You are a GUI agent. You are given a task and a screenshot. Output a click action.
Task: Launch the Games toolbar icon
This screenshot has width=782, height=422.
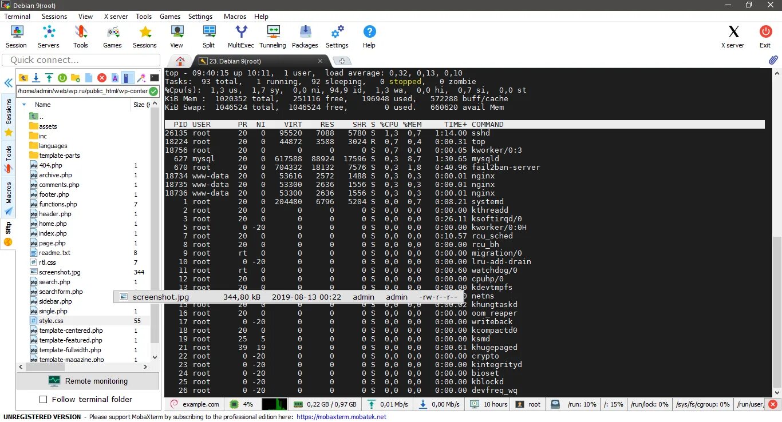(112, 37)
